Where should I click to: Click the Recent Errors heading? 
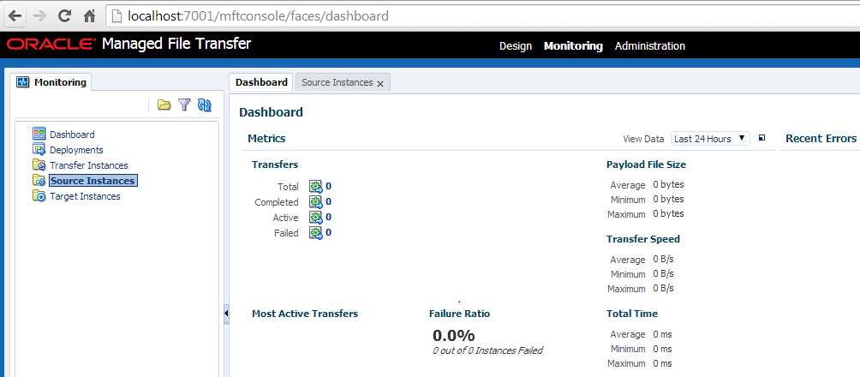tap(821, 138)
